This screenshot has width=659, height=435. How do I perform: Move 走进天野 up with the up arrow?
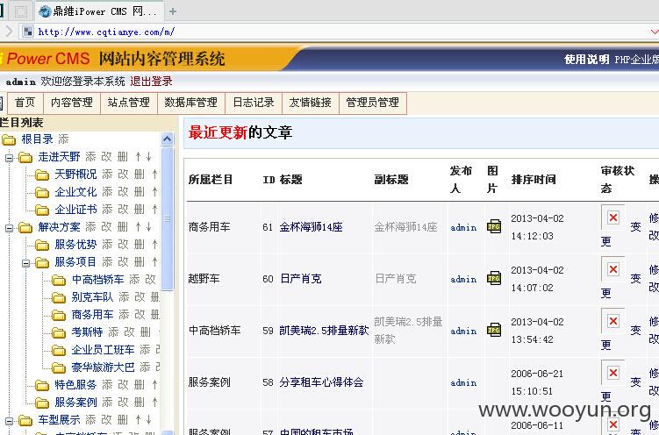[x=138, y=157]
